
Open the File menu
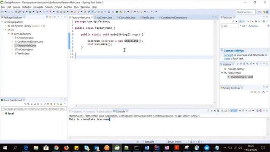click(3, 7)
